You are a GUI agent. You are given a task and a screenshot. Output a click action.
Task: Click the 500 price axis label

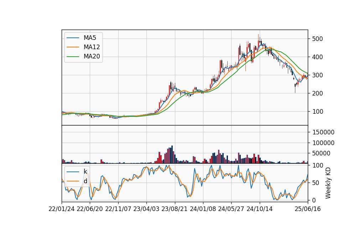point(317,39)
